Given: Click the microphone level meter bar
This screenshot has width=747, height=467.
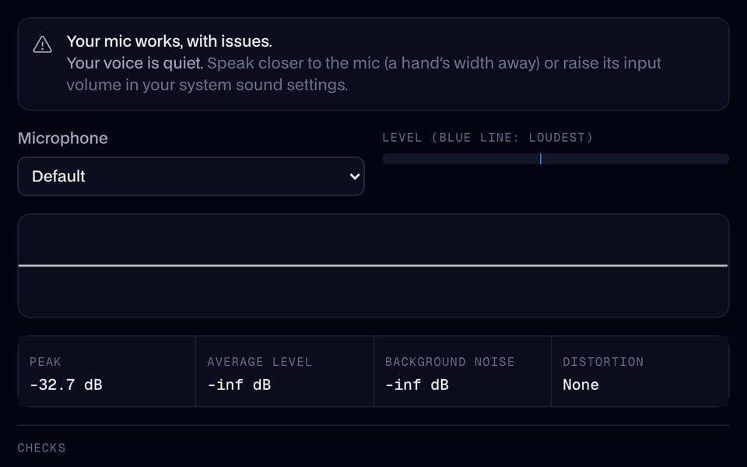Looking at the screenshot, I should (x=556, y=159).
